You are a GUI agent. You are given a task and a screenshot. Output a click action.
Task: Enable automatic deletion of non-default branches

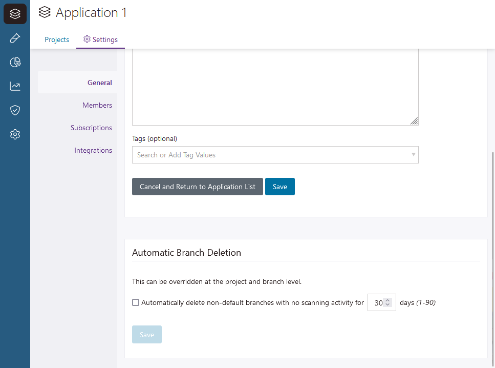point(136,302)
